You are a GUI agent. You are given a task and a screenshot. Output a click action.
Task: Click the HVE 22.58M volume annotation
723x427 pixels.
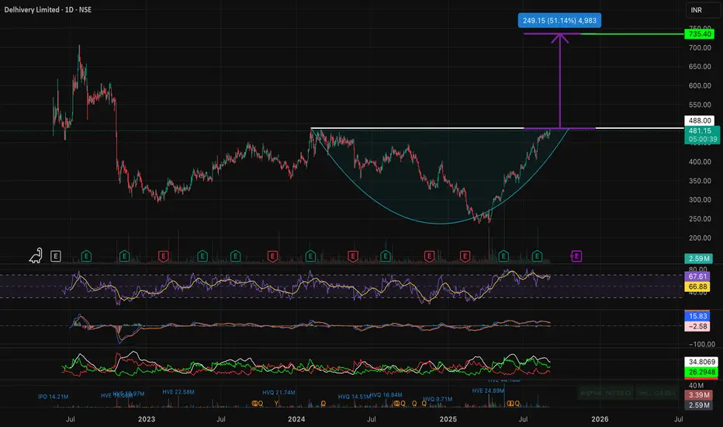click(178, 392)
